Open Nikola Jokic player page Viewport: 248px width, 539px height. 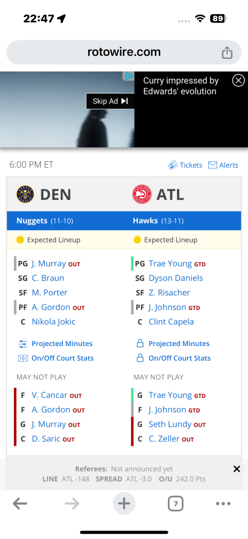53,322
